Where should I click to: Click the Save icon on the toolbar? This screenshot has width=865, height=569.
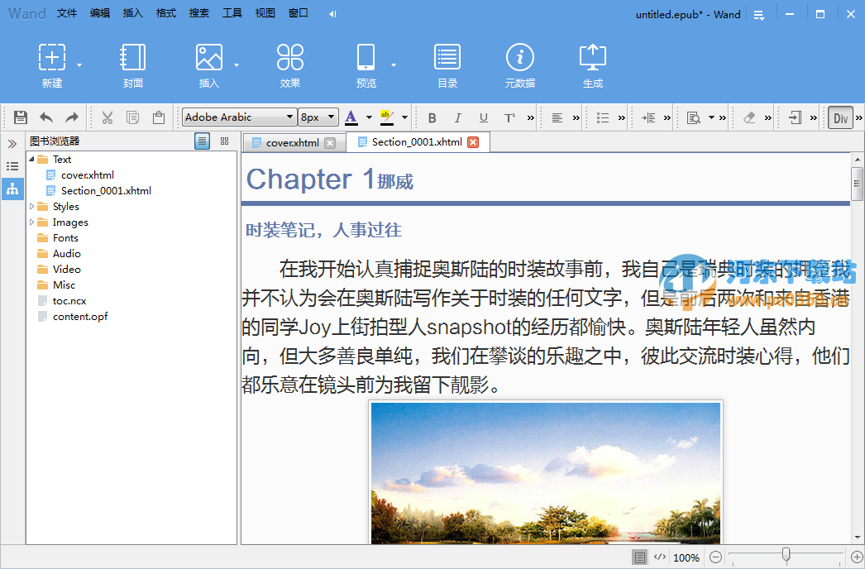pyautogui.click(x=20, y=117)
